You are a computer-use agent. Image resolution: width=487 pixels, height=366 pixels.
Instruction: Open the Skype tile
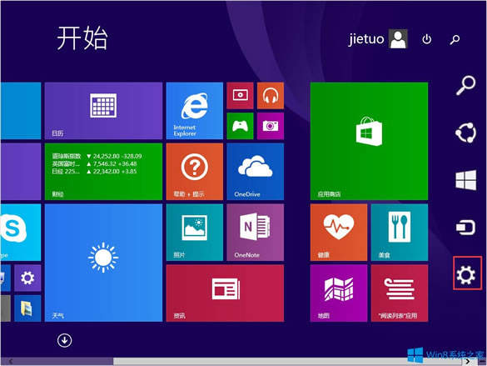(x=21, y=233)
